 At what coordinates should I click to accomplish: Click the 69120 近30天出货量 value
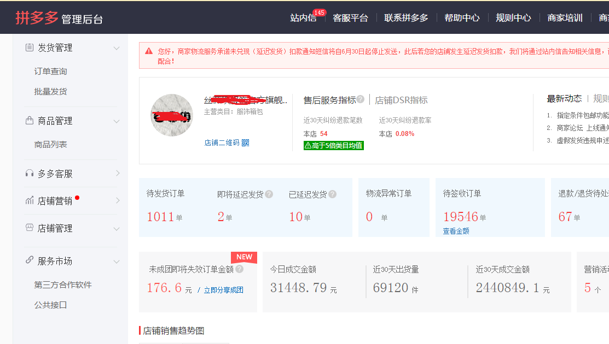pos(391,288)
